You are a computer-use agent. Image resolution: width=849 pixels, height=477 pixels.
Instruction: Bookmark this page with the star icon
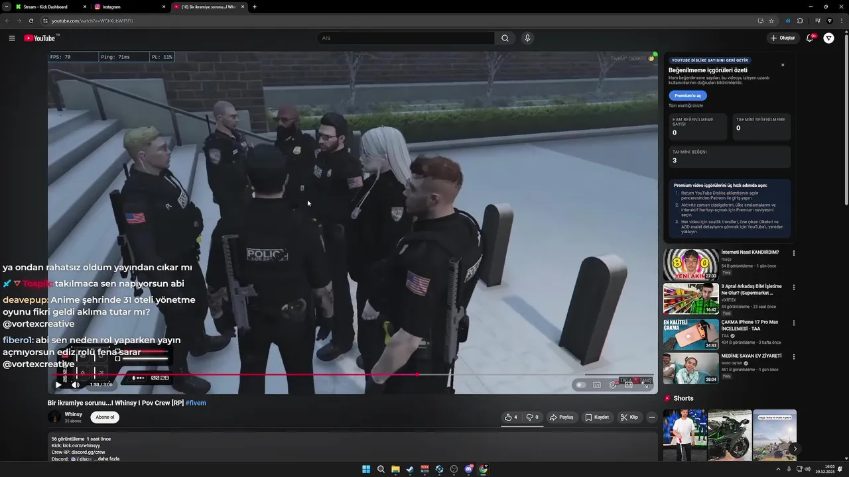pyautogui.click(x=771, y=21)
